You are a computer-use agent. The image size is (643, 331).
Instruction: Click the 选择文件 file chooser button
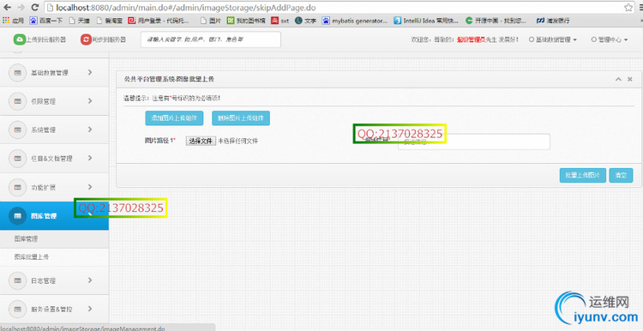(201, 141)
